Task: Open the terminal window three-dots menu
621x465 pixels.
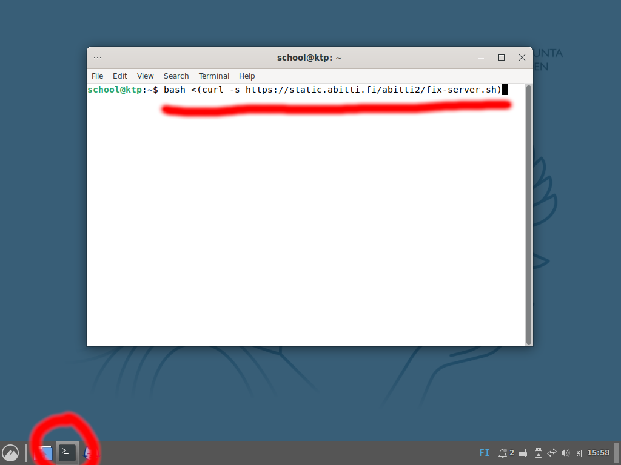Action: [98, 58]
